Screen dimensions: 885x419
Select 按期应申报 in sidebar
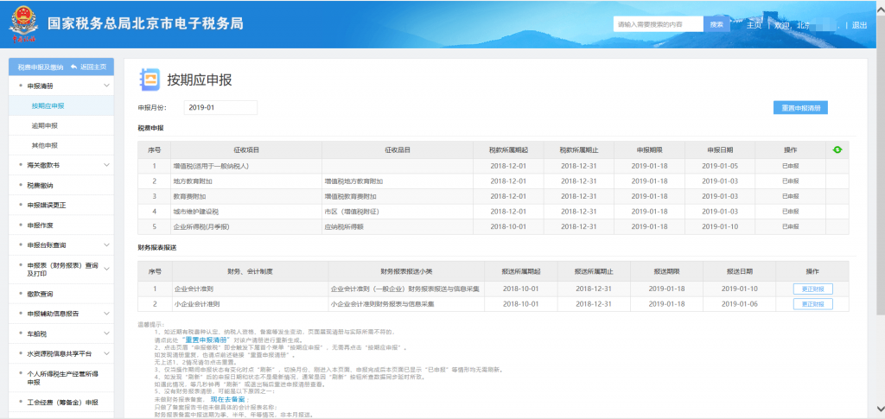tap(61, 105)
